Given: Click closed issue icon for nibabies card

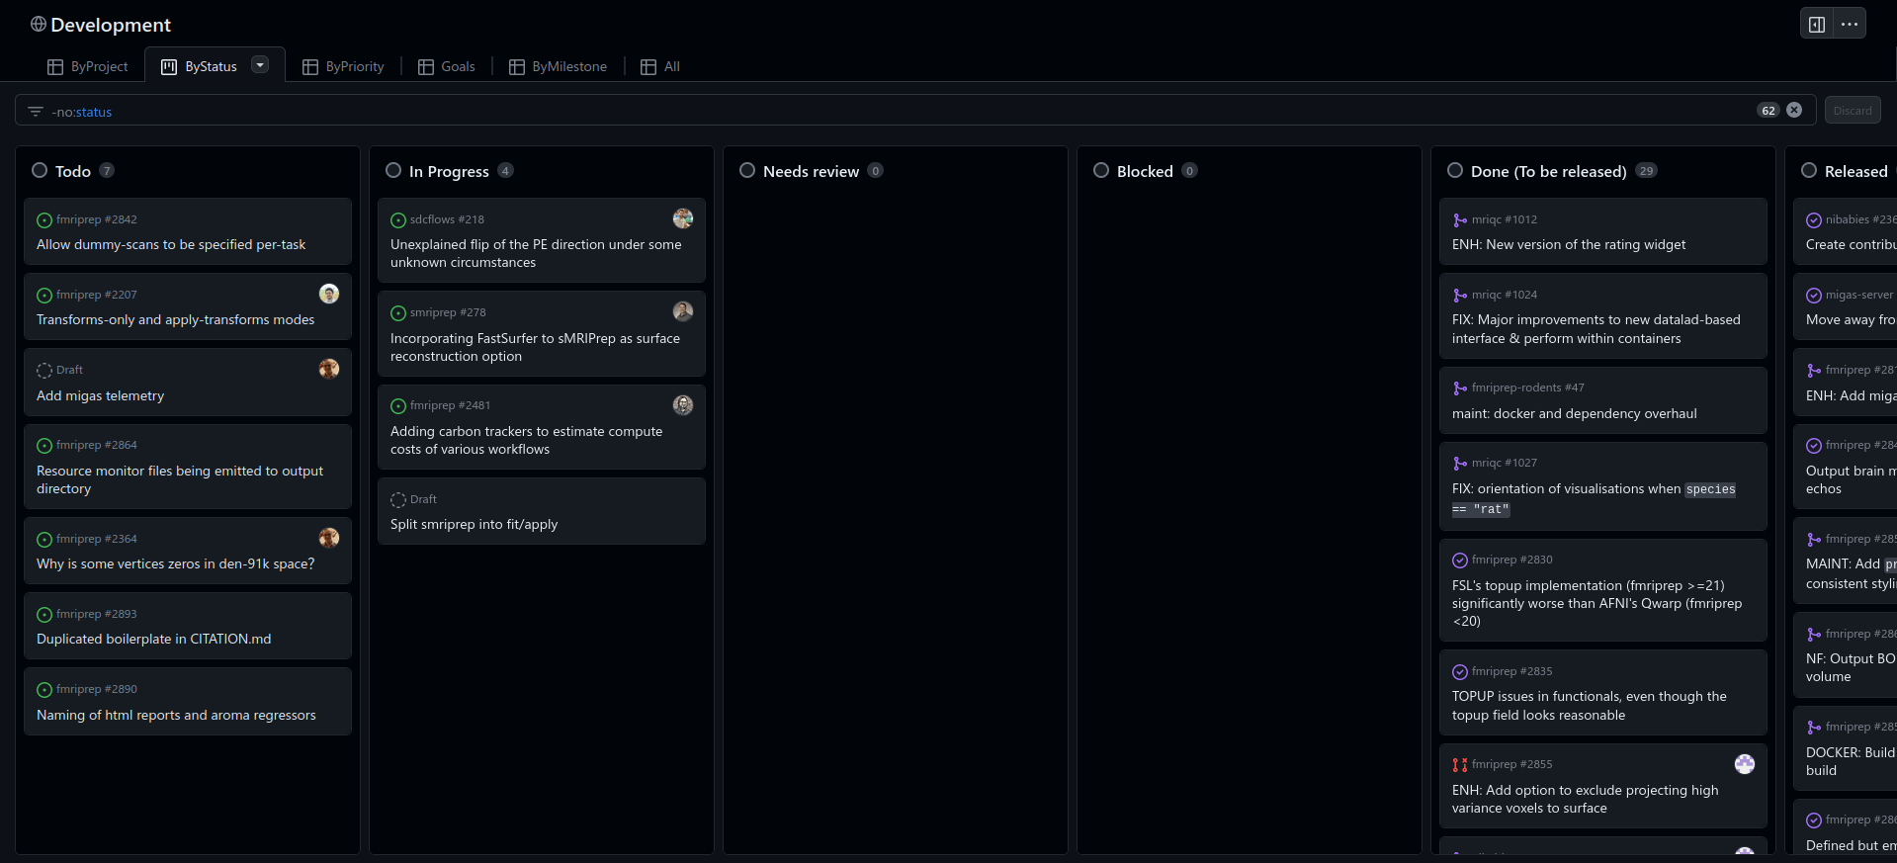Looking at the screenshot, I should tap(1814, 220).
